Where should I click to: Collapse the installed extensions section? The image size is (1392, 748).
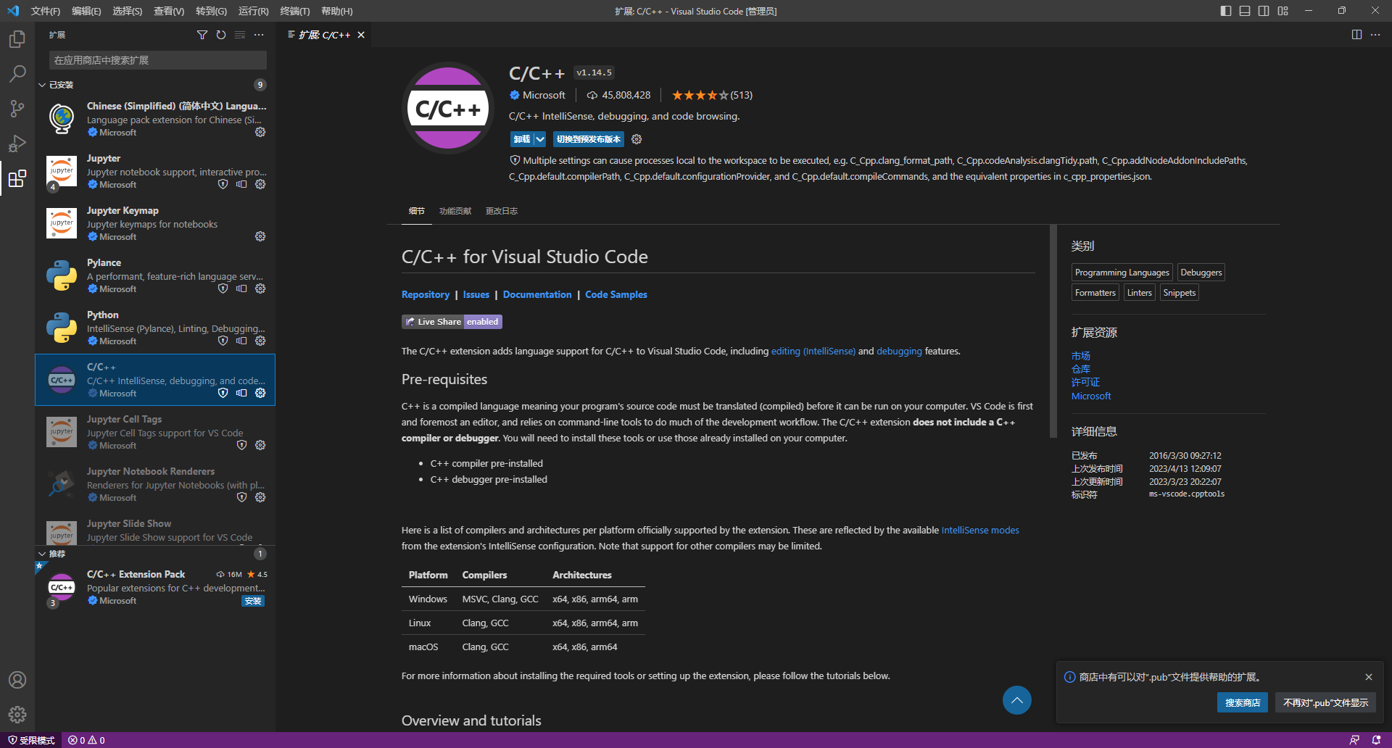42,85
